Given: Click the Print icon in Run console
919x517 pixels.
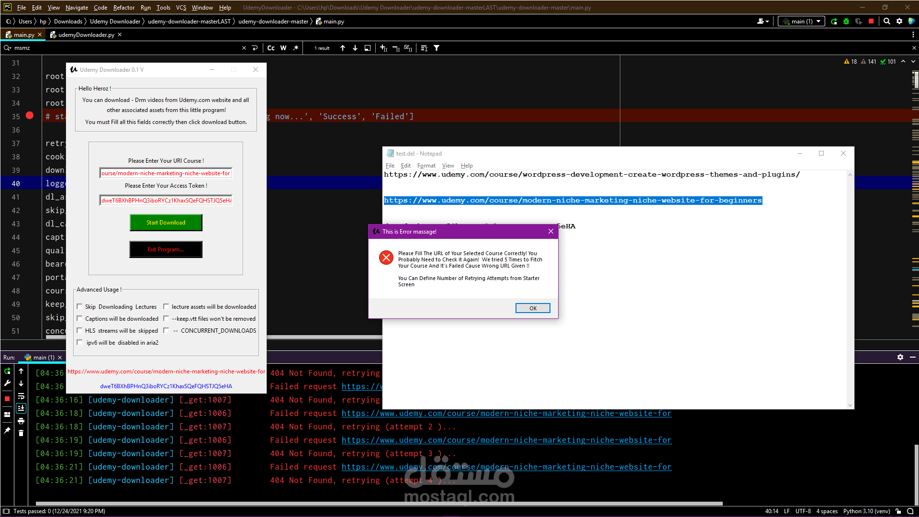Looking at the screenshot, I should tap(21, 421).
